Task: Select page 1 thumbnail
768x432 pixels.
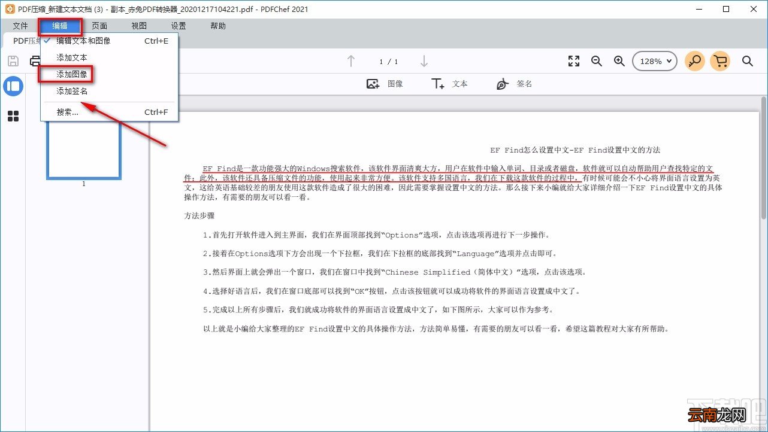Action: [x=84, y=149]
